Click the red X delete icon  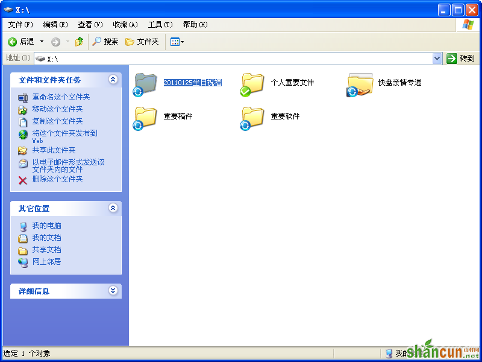pos(23,180)
